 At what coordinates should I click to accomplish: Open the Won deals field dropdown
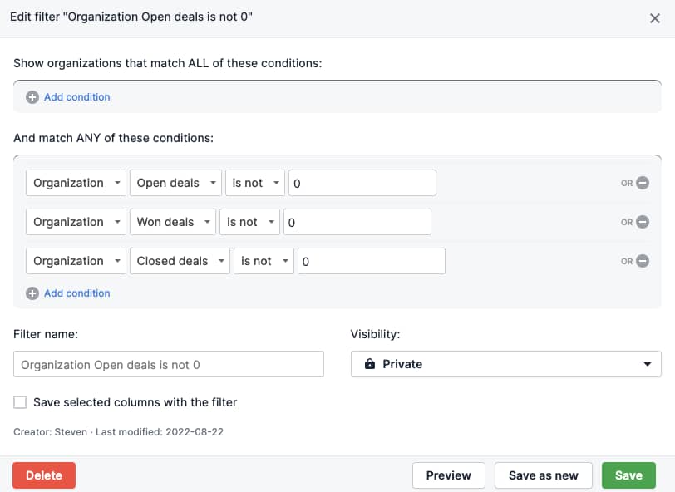click(172, 222)
